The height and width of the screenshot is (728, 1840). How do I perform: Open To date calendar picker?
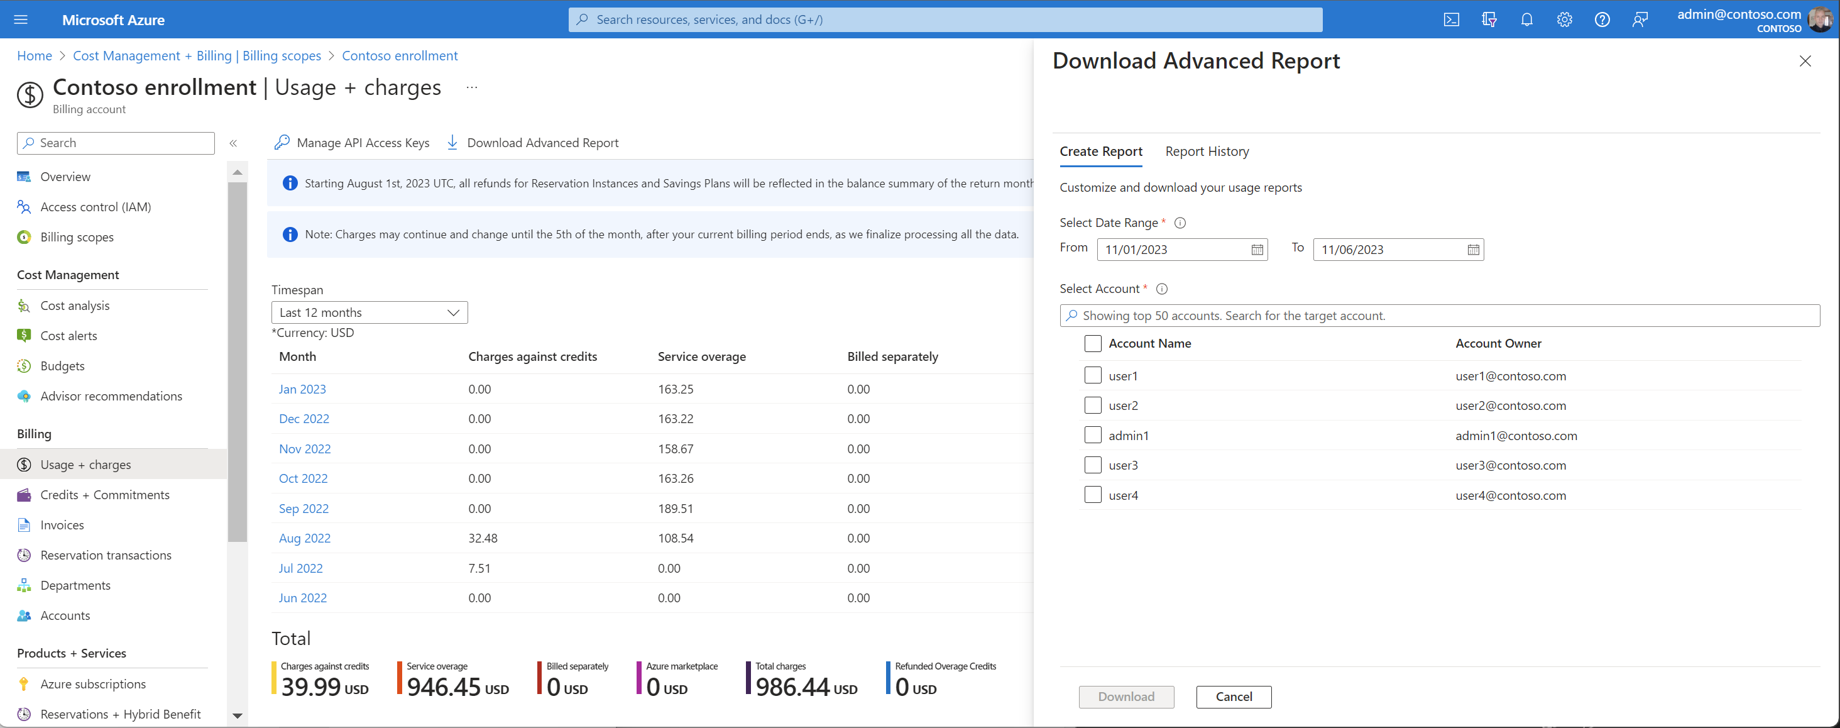[x=1473, y=250]
